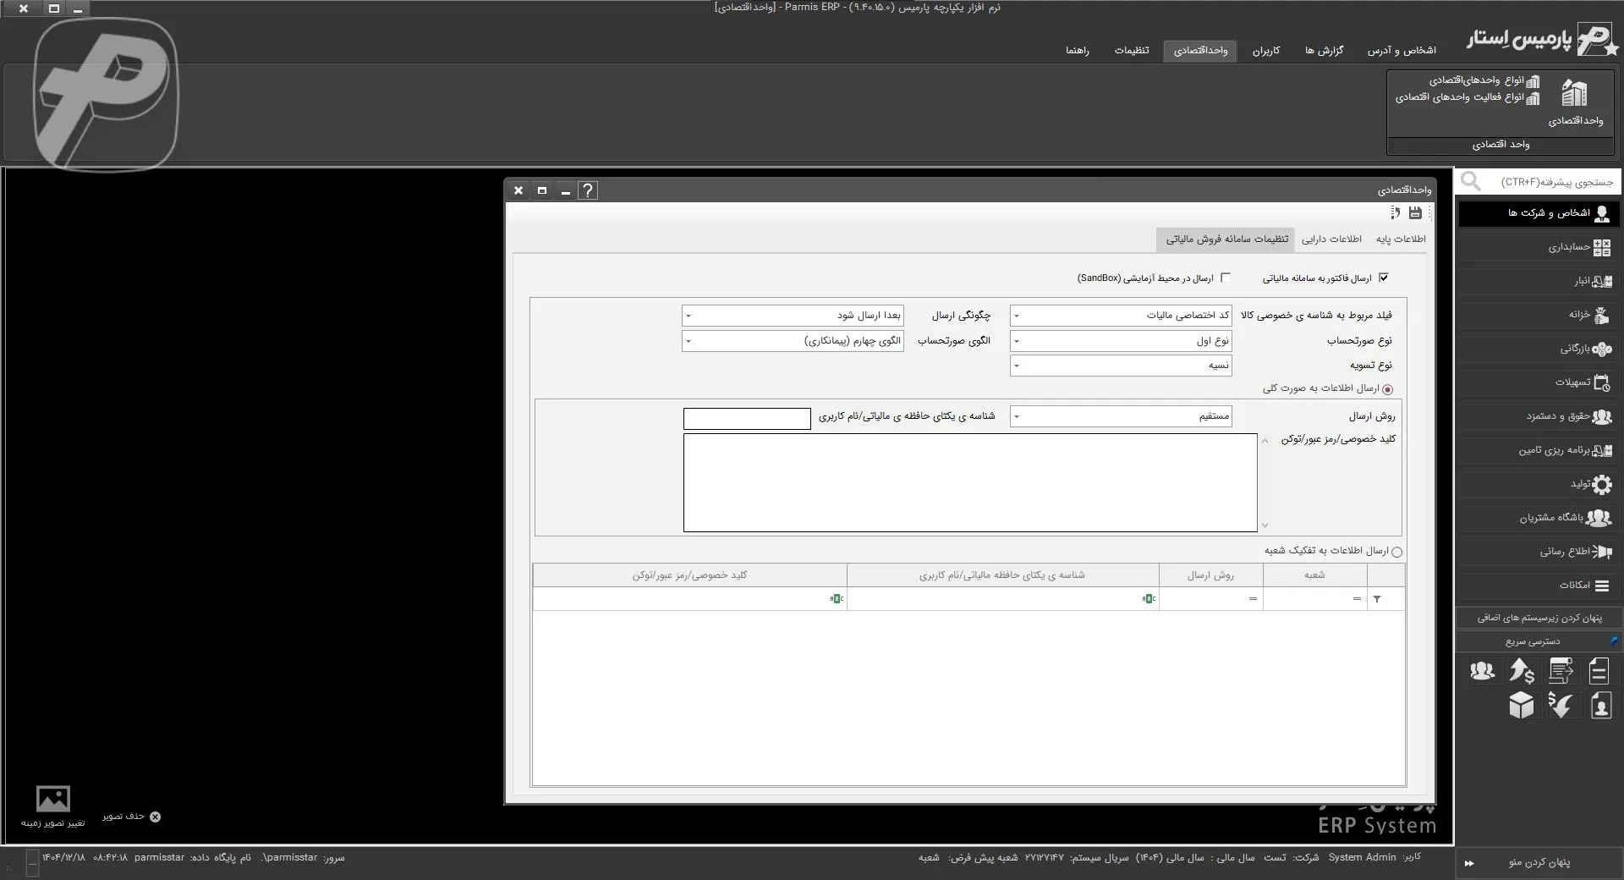
Task: Click the شناسه ی یکتای حافظه مالیاتی column header
Action: (1002, 575)
